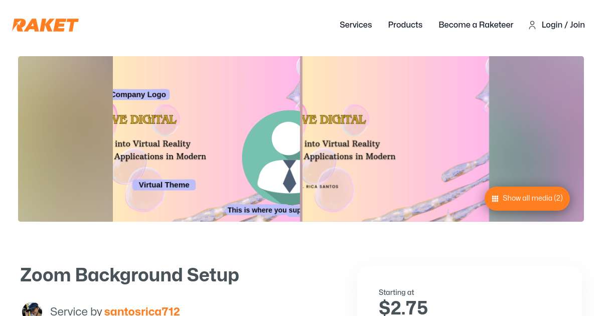Click the Company Logo label in the banner
Image resolution: width=602 pixels, height=316 pixels.
139,94
